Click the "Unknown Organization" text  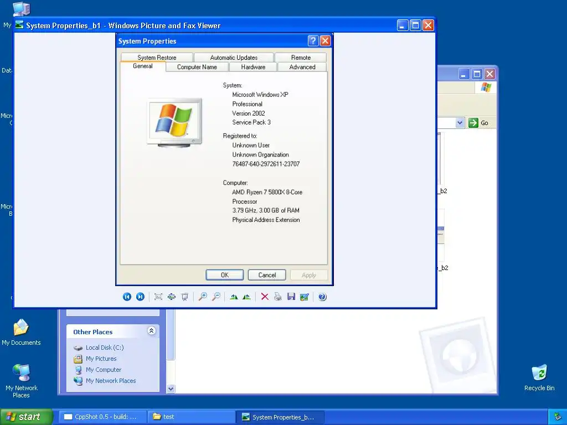(260, 155)
